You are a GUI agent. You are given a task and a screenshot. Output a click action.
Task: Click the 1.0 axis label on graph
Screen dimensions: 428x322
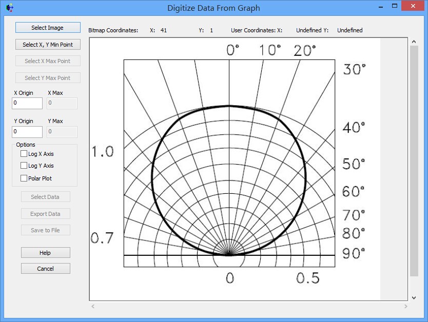point(103,152)
